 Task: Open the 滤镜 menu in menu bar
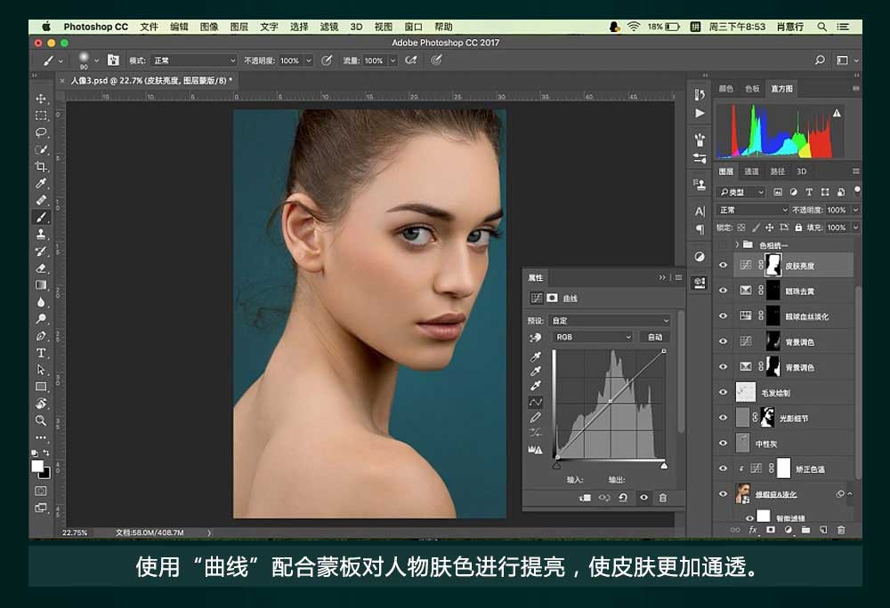tap(328, 27)
